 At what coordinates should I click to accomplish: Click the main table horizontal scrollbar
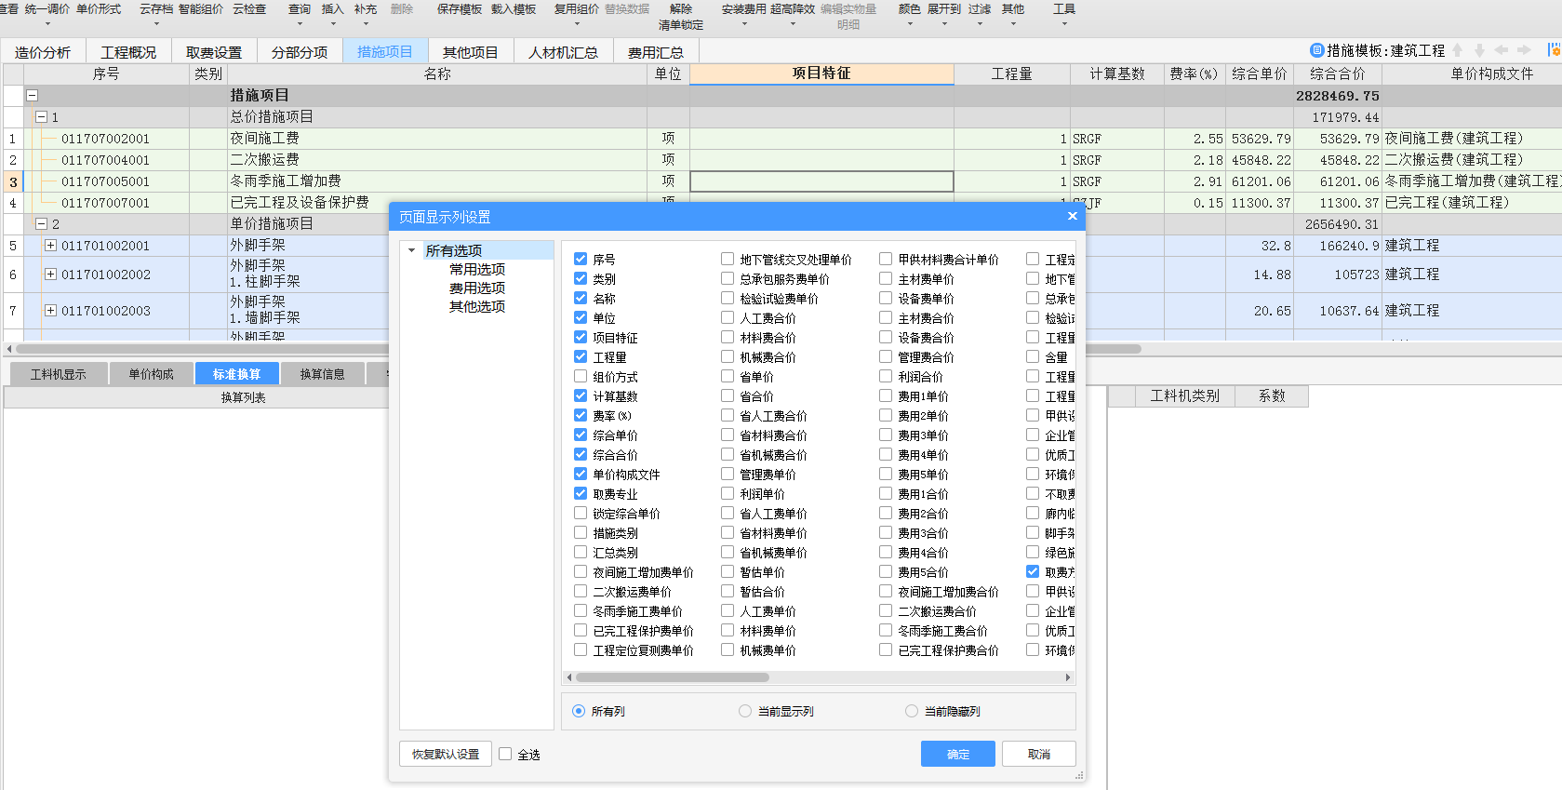pyautogui.click(x=577, y=349)
